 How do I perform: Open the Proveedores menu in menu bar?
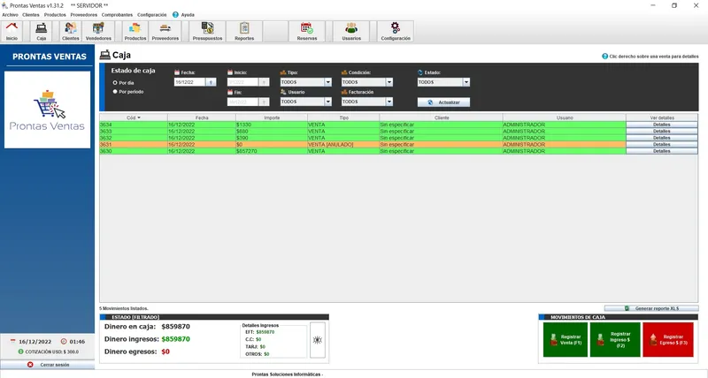click(83, 15)
